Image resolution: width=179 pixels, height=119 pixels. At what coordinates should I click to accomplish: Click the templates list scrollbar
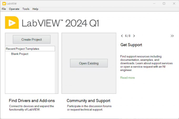56,70
